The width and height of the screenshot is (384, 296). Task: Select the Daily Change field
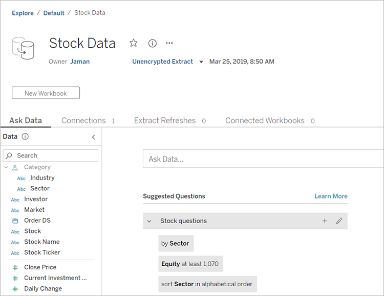coord(43,289)
